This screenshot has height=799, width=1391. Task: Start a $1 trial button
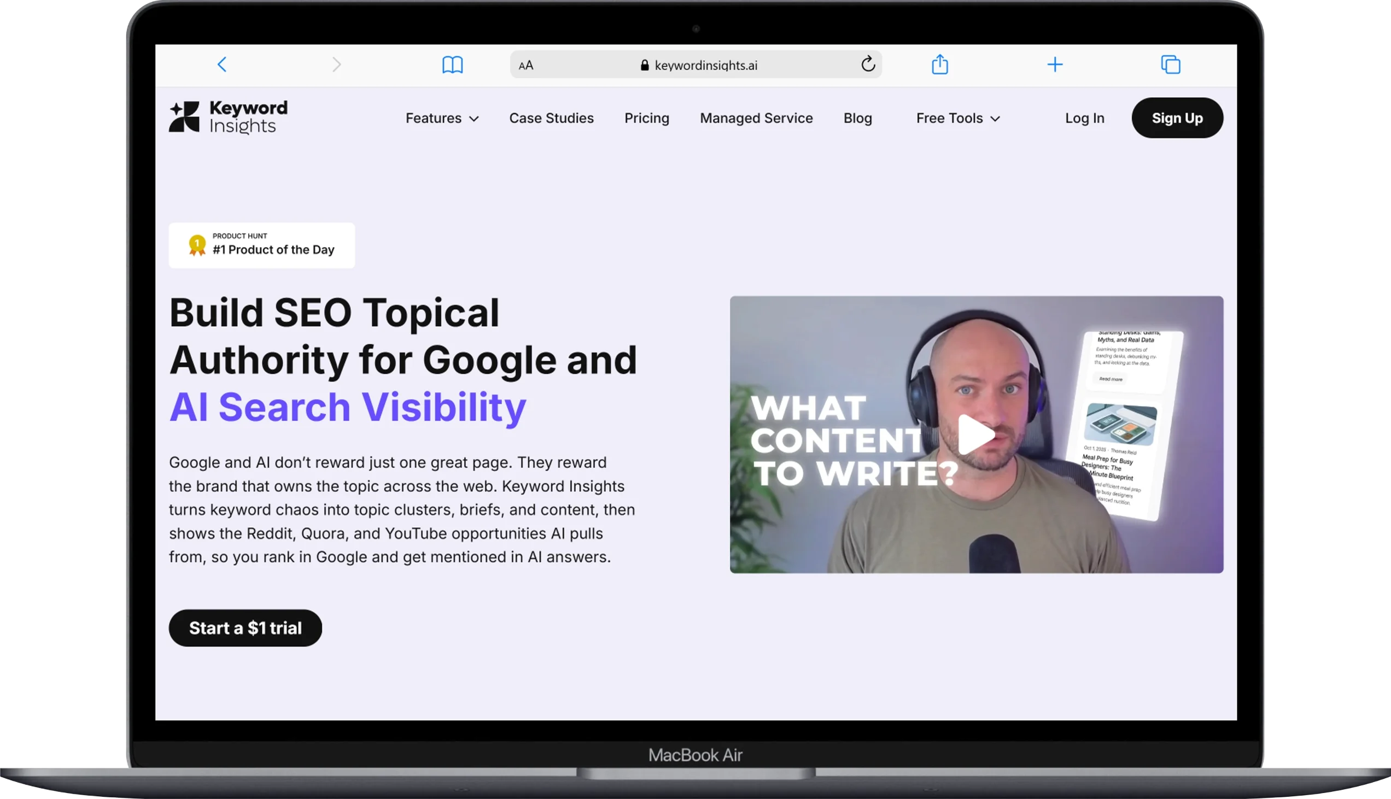coord(245,628)
